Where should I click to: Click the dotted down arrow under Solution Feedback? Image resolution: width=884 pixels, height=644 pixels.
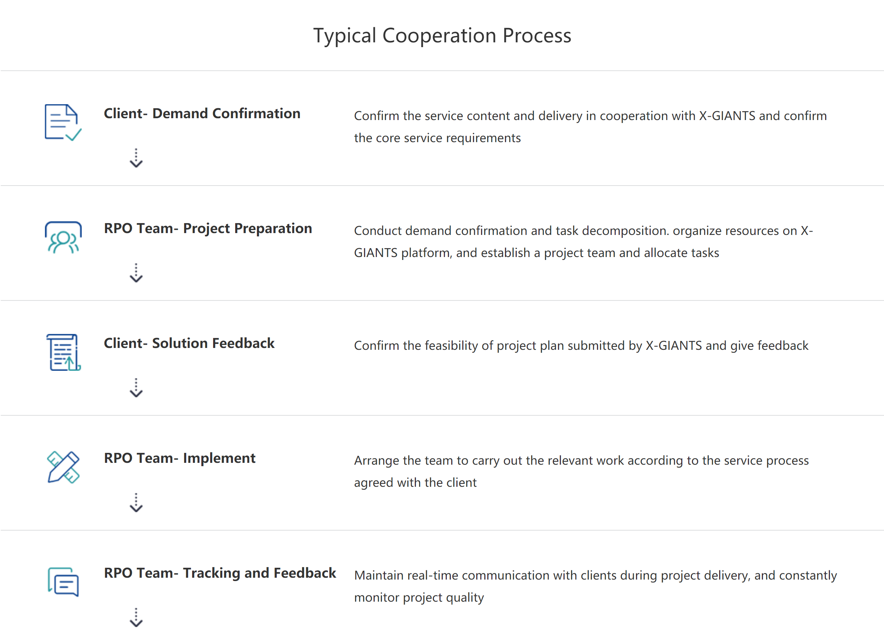coord(136,387)
